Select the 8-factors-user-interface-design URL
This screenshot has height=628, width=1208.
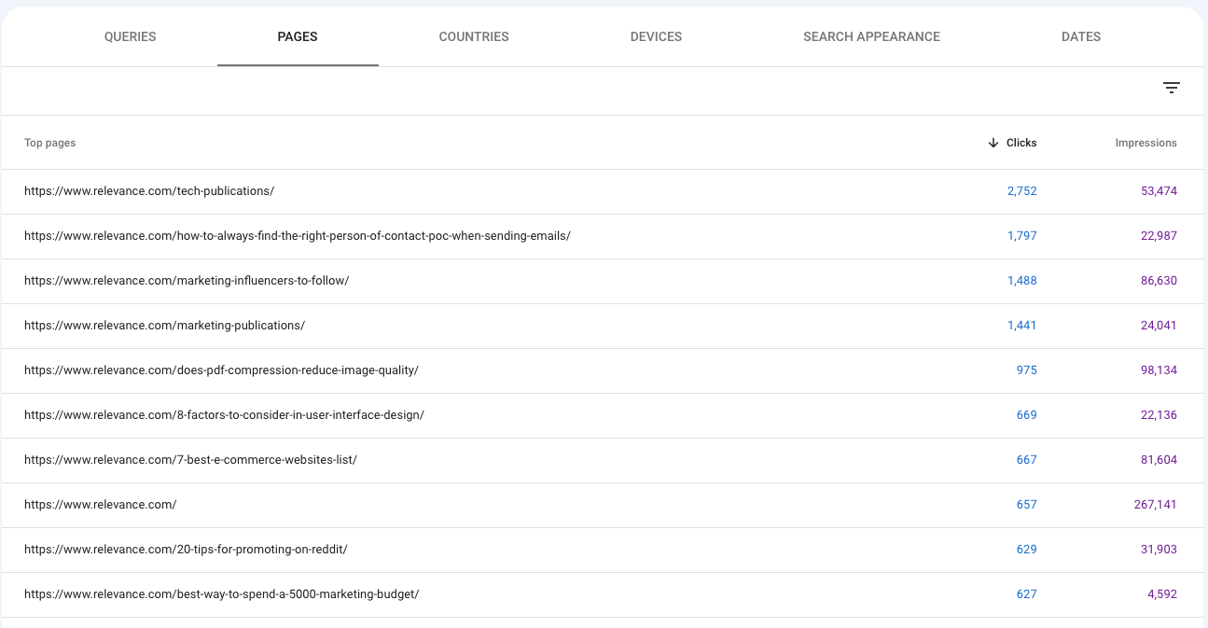[224, 414]
